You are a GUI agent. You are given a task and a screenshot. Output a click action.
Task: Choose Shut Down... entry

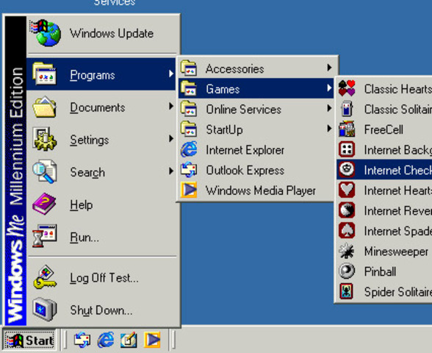(101, 310)
